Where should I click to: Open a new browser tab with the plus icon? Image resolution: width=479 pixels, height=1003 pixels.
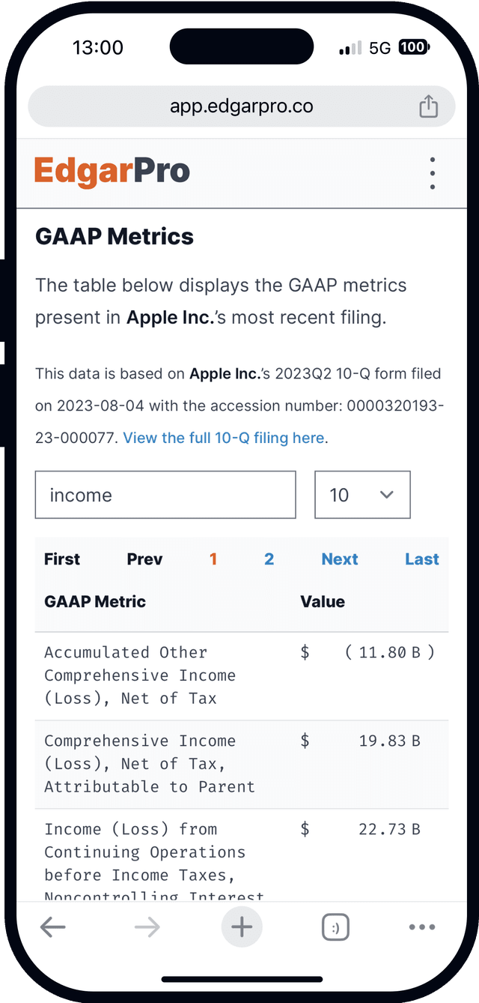click(242, 927)
